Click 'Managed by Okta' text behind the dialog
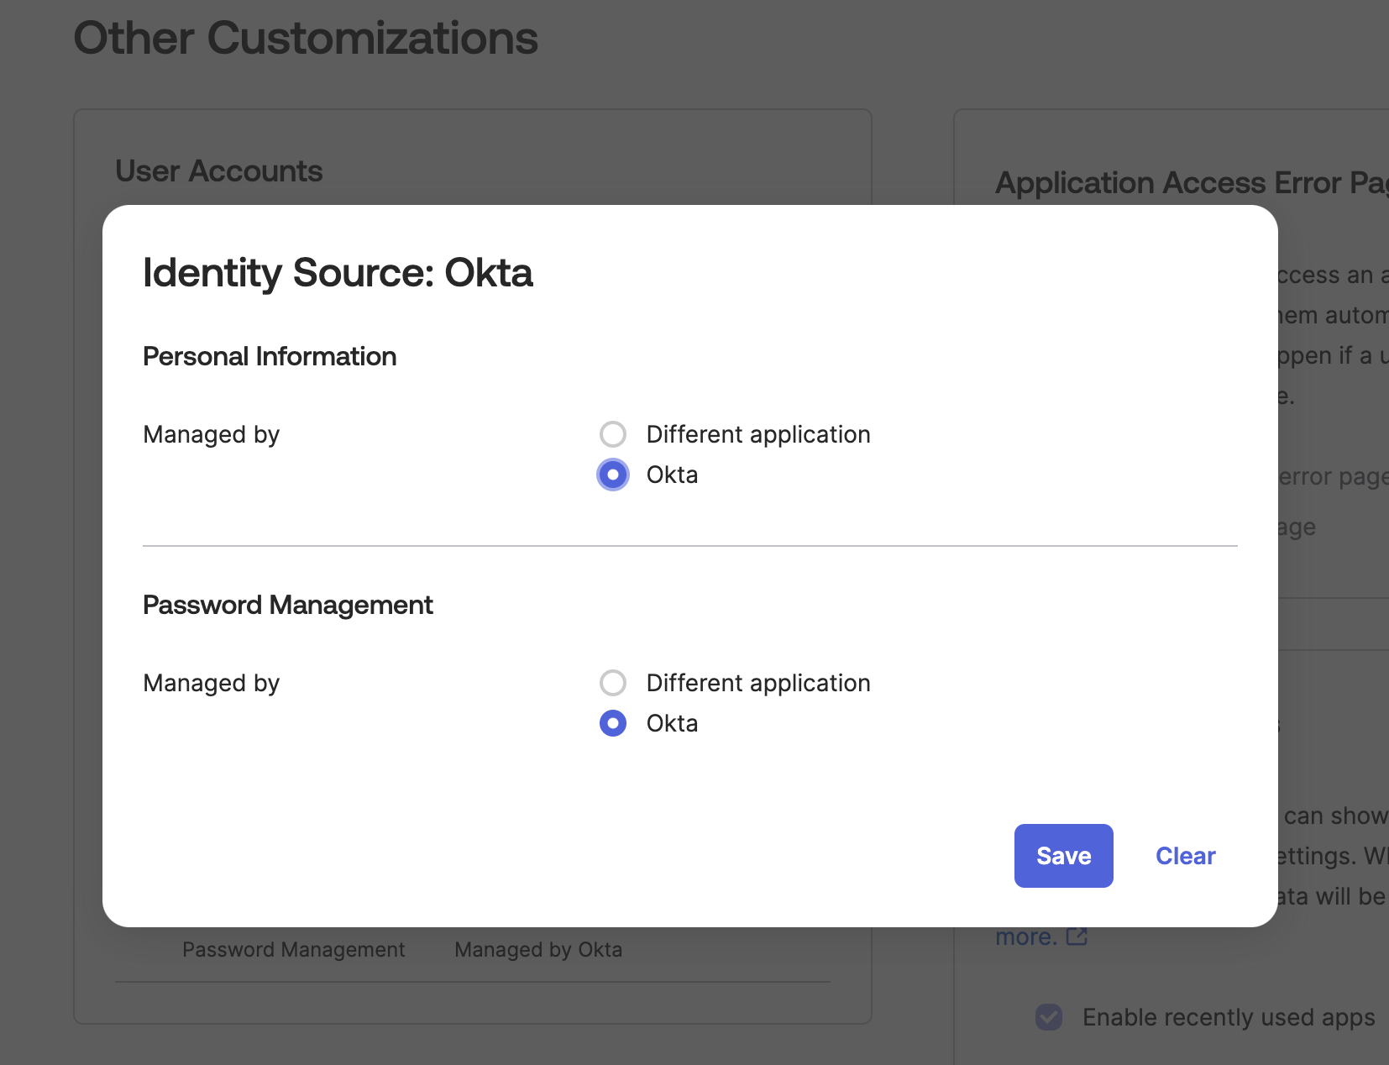The width and height of the screenshot is (1389, 1065). (538, 949)
